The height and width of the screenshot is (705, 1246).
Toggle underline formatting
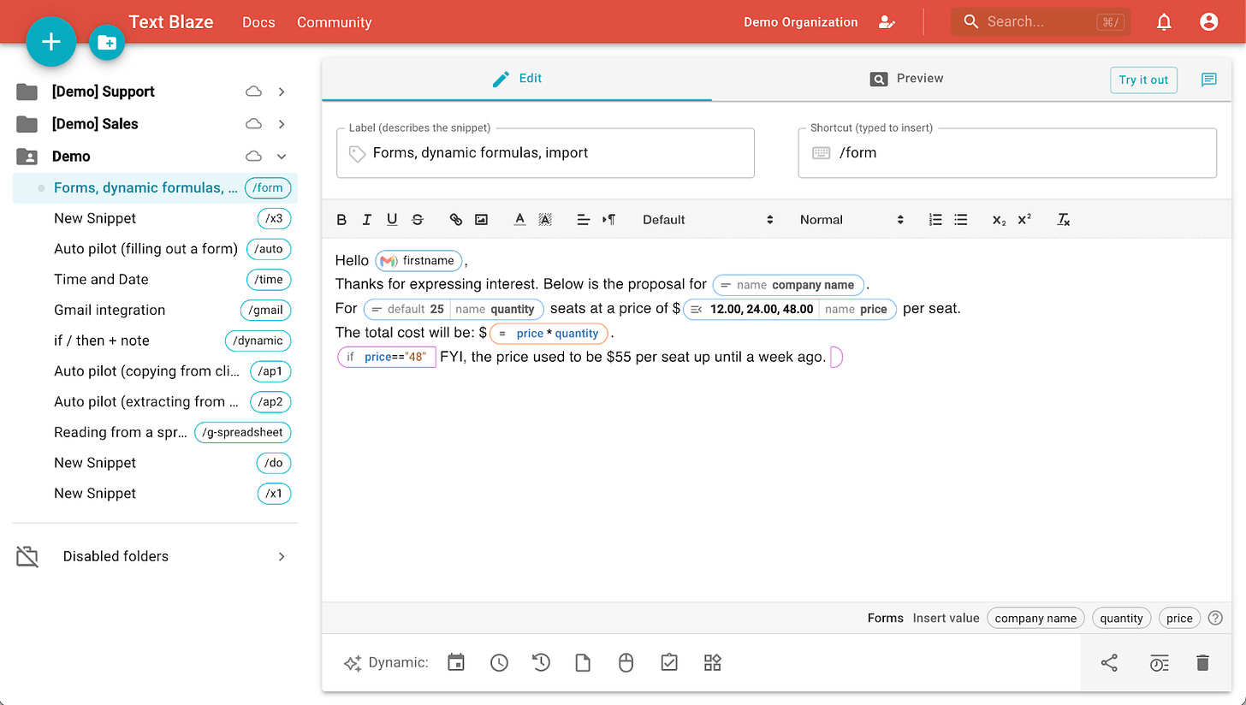(392, 220)
